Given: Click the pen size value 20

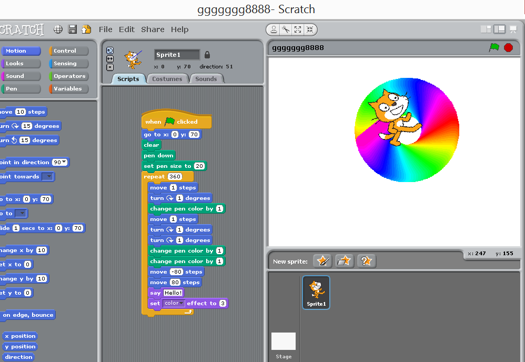Looking at the screenshot, I should pyautogui.click(x=199, y=166).
